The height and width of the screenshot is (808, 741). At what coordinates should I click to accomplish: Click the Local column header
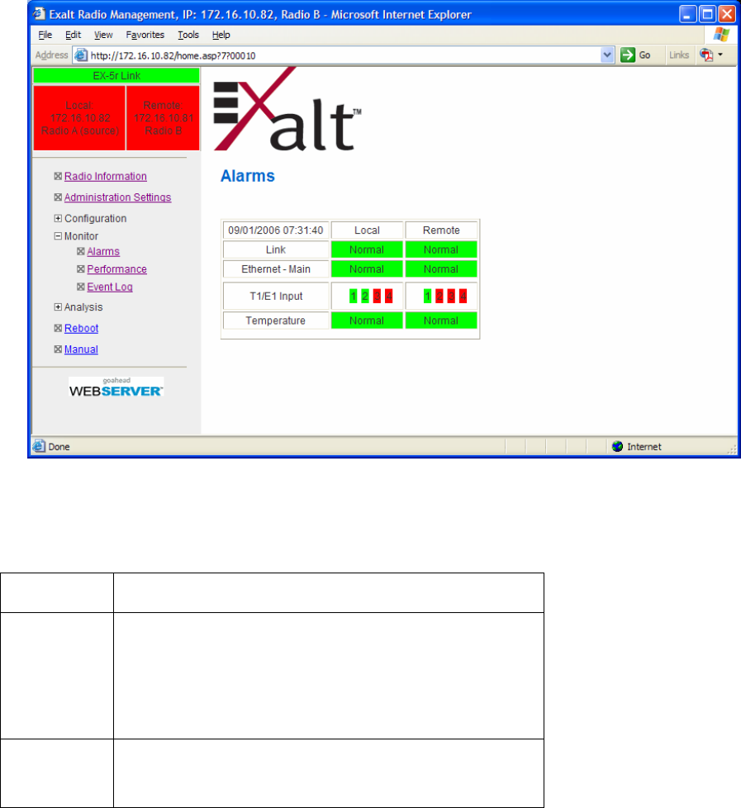[x=367, y=231]
